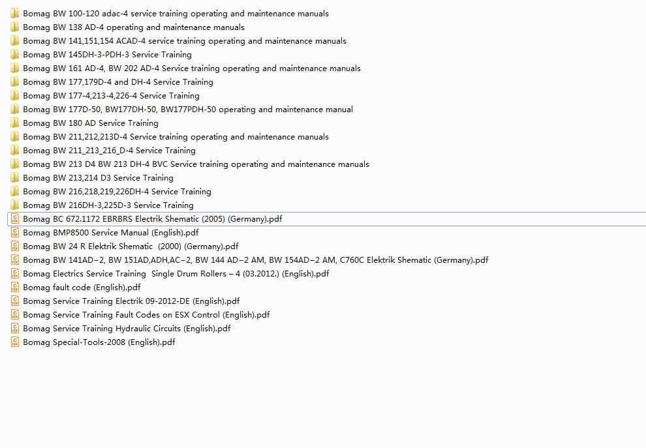Select Bomag BW 177,179D-4 and DH-4 Service Training

(x=117, y=82)
